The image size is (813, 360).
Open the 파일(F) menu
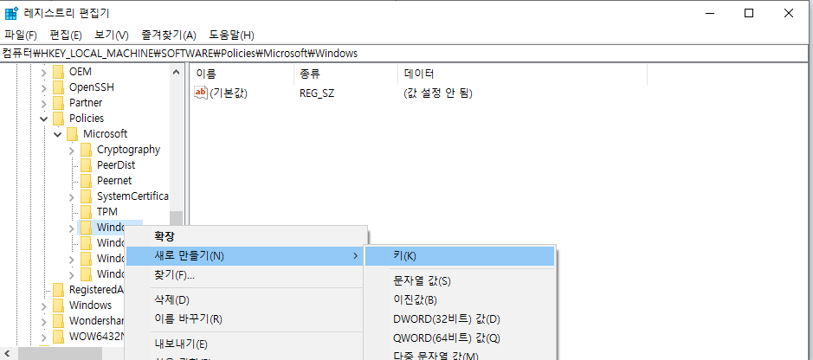[x=21, y=35]
